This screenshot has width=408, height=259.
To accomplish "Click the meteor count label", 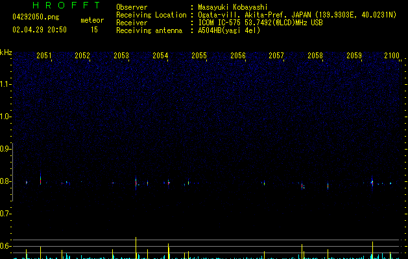I will (92, 20).
